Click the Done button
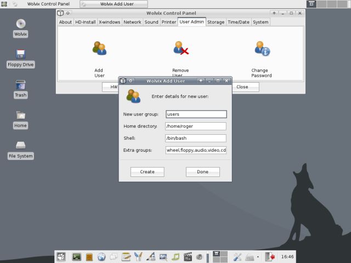This screenshot has width=351, height=263. [x=203, y=171]
